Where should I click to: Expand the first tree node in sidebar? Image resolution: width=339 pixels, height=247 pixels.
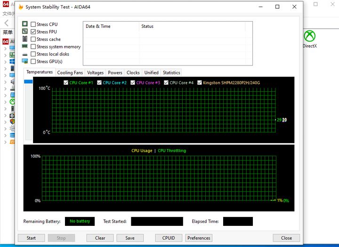coord(5,48)
